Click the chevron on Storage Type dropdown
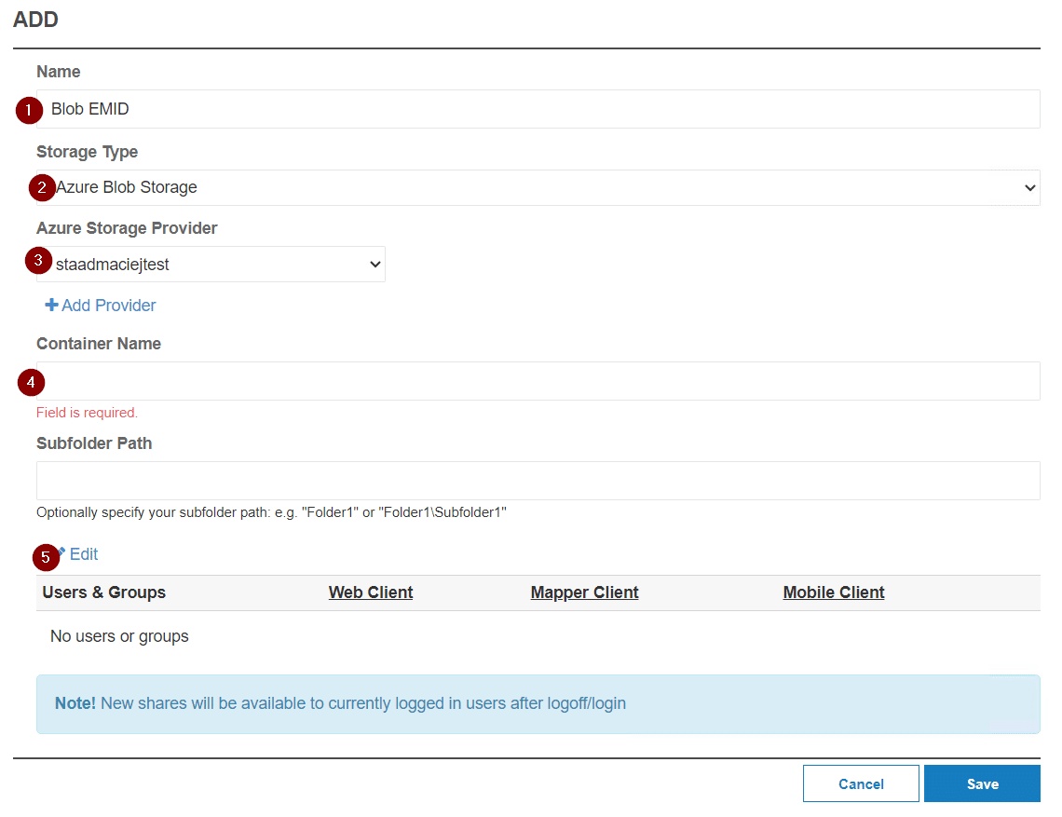1062x817 pixels. [x=1030, y=187]
